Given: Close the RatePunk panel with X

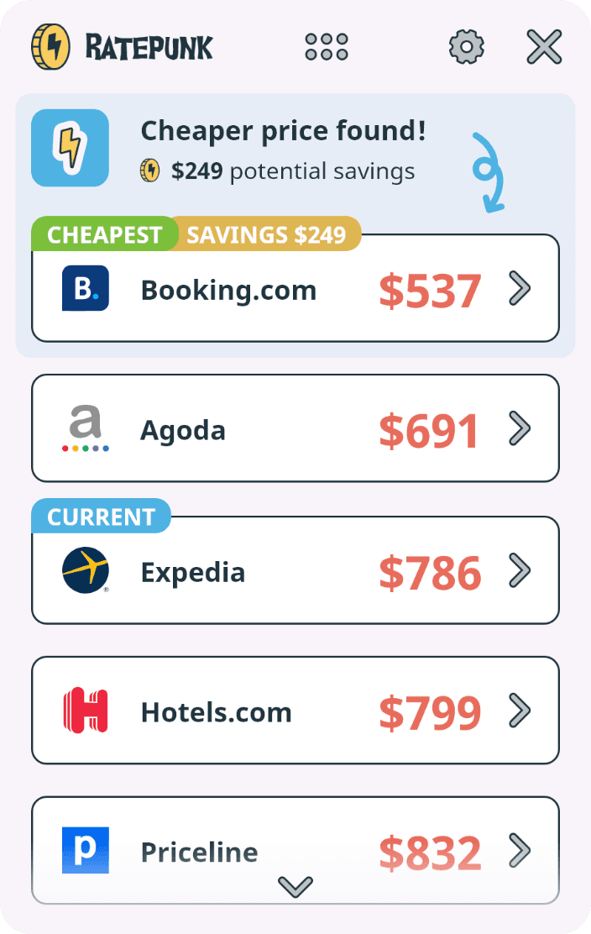Looking at the screenshot, I should (x=544, y=47).
